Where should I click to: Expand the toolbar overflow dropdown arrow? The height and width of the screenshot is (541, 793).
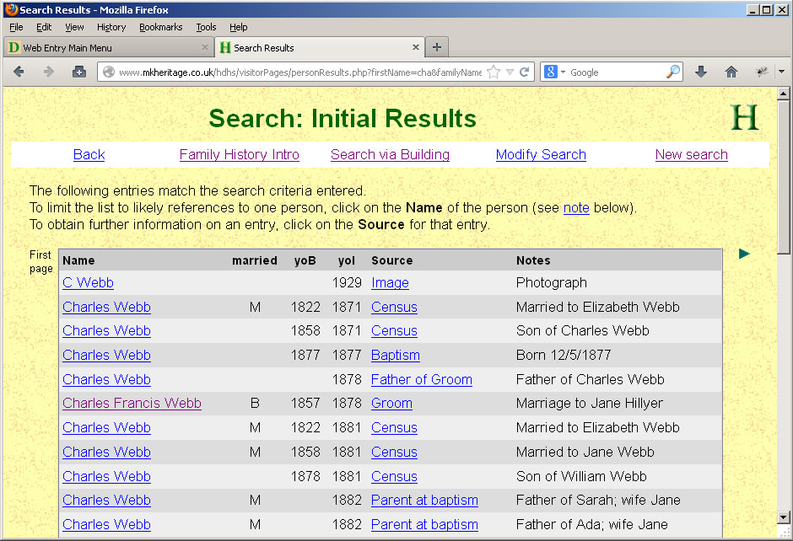[781, 72]
